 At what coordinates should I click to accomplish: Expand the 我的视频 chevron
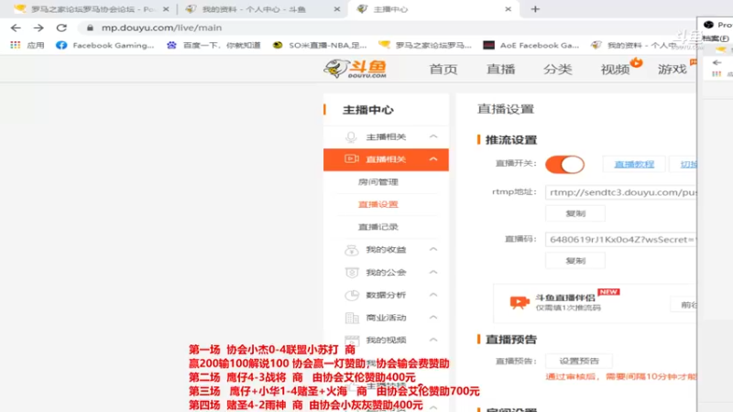point(433,340)
